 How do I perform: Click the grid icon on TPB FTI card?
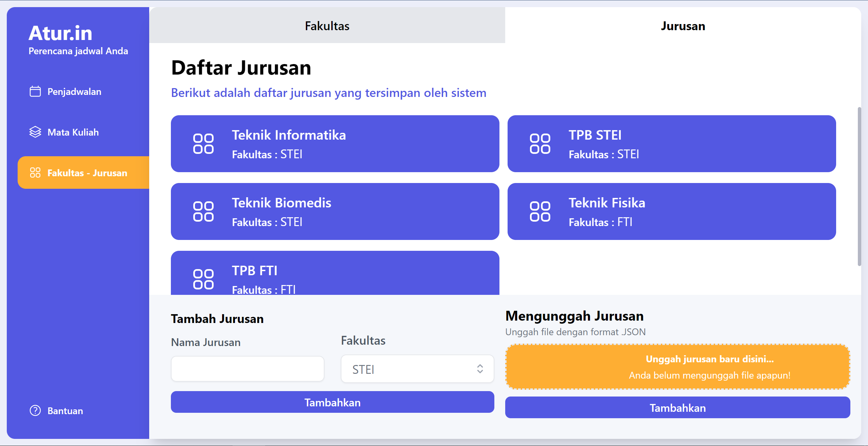click(x=203, y=279)
